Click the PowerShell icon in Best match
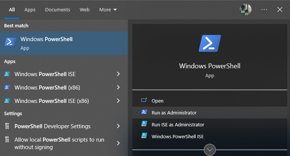290x156 pixels. click(10, 42)
